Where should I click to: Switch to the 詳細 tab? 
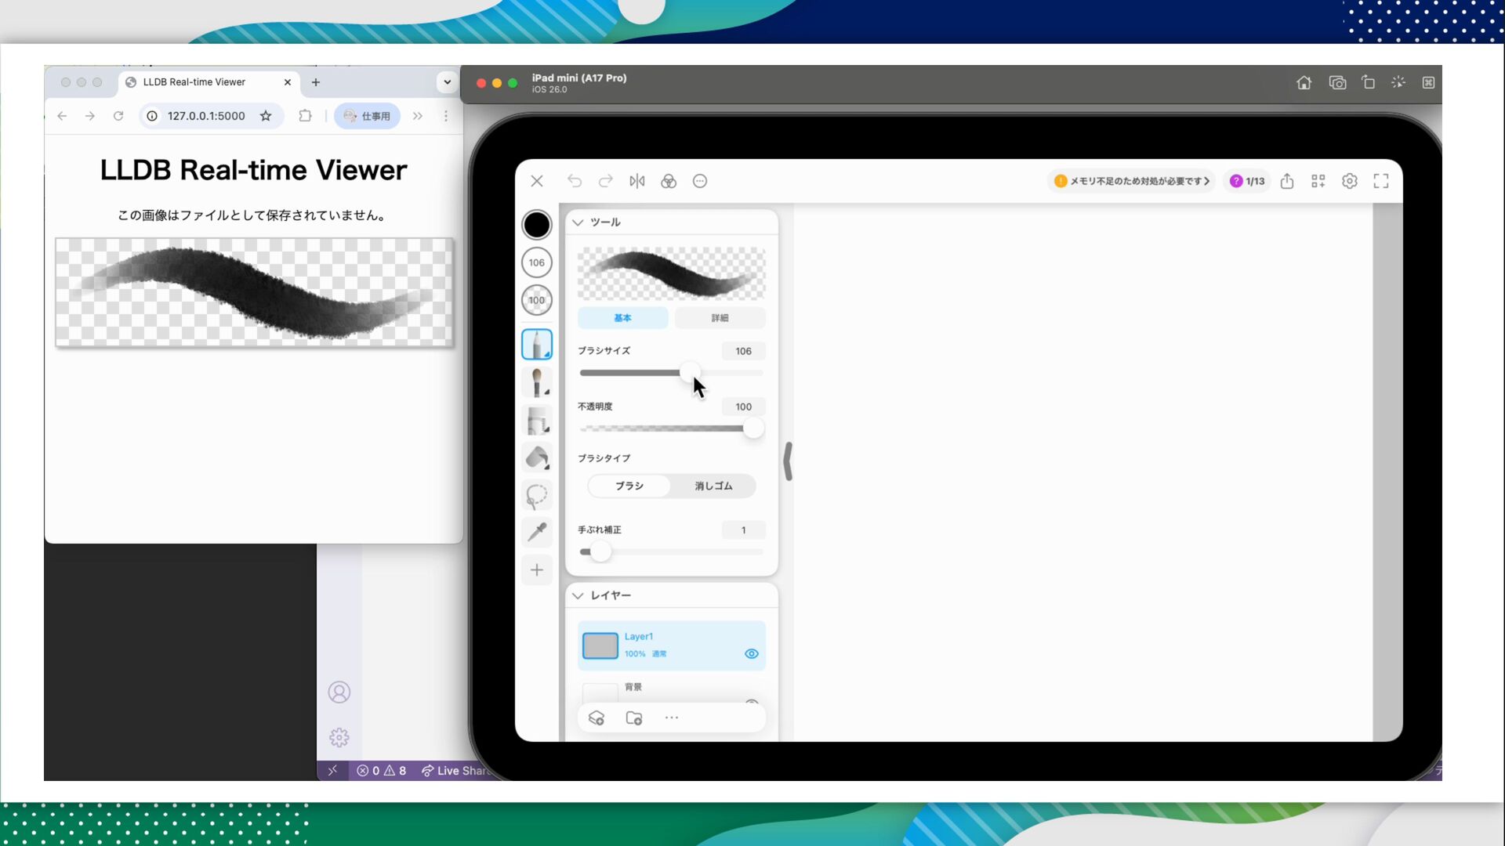click(x=720, y=318)
